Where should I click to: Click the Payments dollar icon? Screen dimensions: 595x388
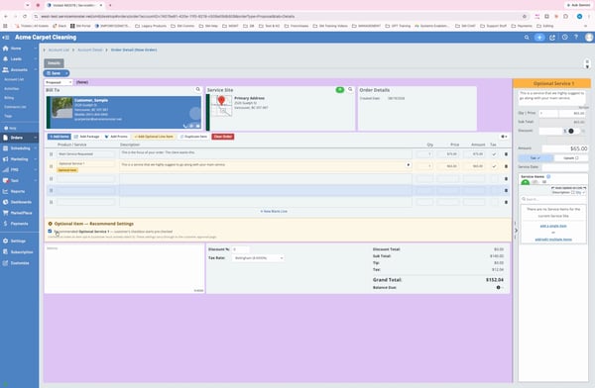coord(5,224)
